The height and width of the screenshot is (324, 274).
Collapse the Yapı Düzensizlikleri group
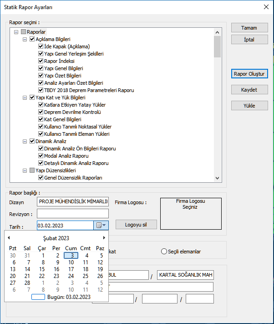coord(25,171)
